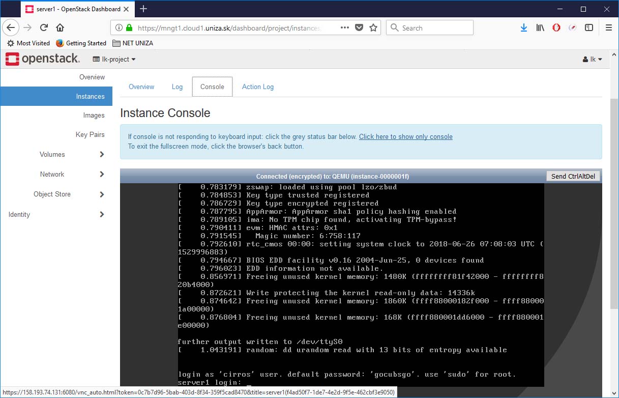Go back with the browser back arrow

11,27
